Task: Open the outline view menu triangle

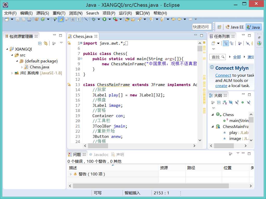Action: 214,108
